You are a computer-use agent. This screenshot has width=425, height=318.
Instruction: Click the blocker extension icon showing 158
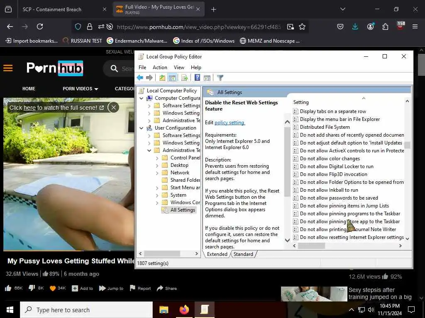pos(401,26)
